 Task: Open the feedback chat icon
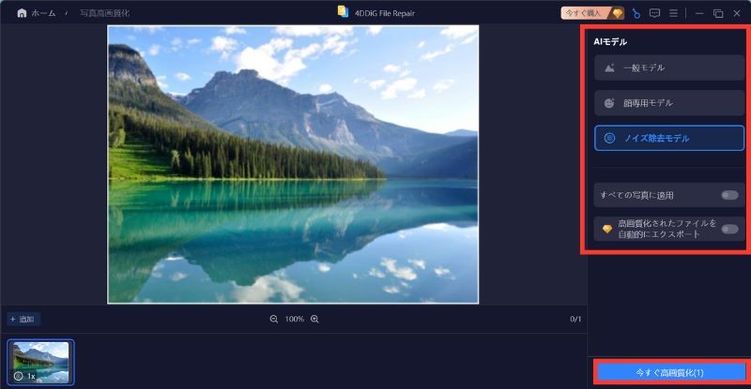pos(654,13)
